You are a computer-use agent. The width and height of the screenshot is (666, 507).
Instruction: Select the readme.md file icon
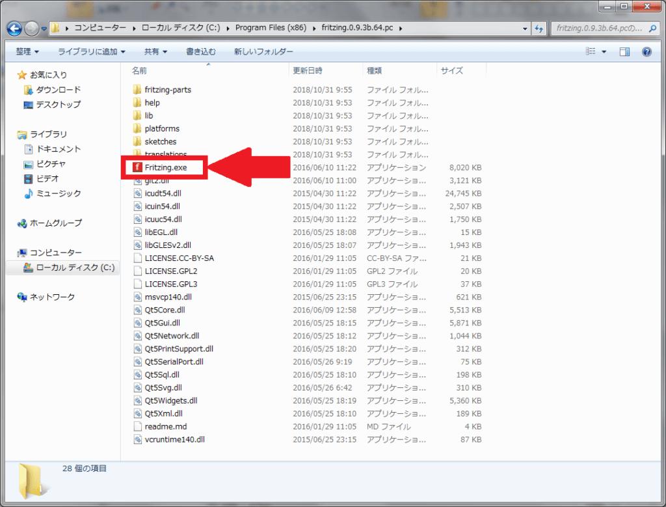pyautogui.click(x=137, y=427)
